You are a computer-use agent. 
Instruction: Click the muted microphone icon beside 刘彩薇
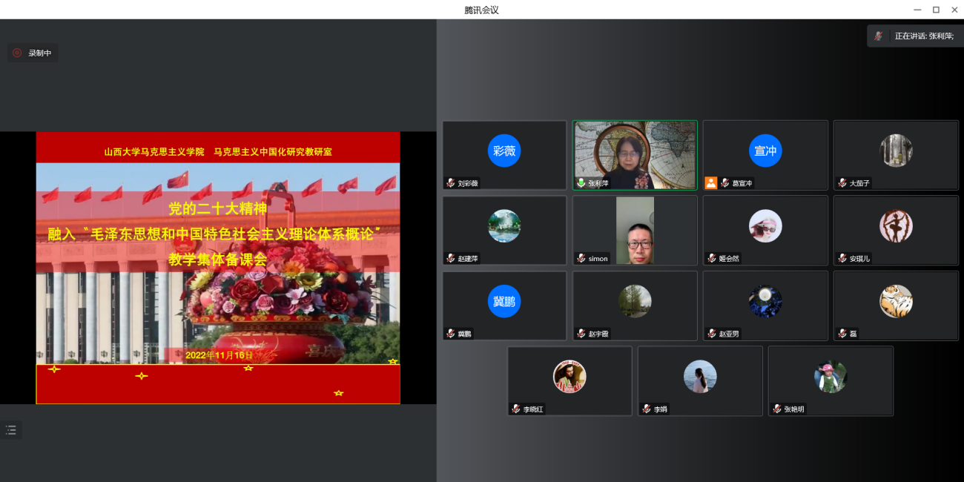pyautogui.click(x=450, y=182)
